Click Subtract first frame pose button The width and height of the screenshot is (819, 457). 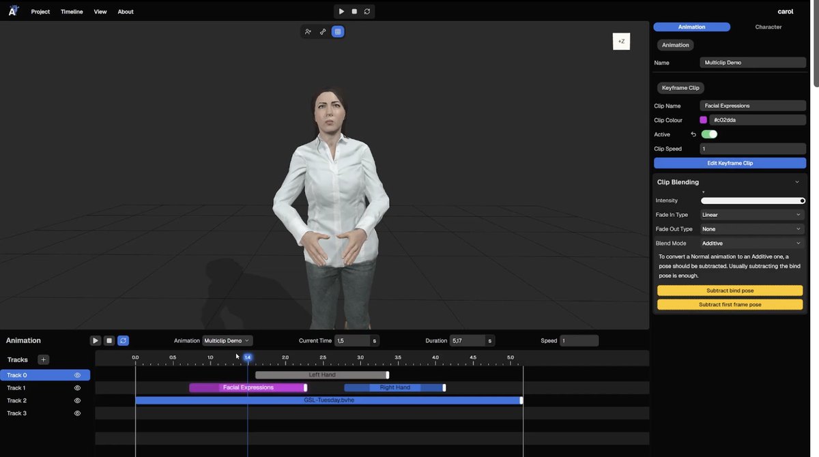730,305
